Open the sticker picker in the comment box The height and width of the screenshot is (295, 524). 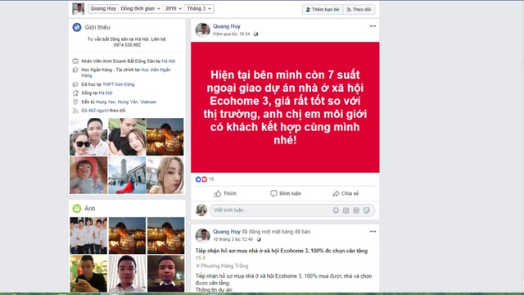point(367,211)
